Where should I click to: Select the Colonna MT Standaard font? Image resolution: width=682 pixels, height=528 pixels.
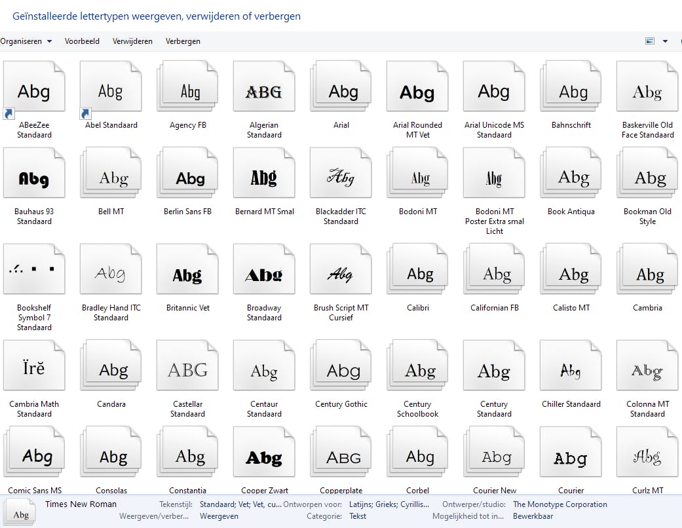coord(647,366)
